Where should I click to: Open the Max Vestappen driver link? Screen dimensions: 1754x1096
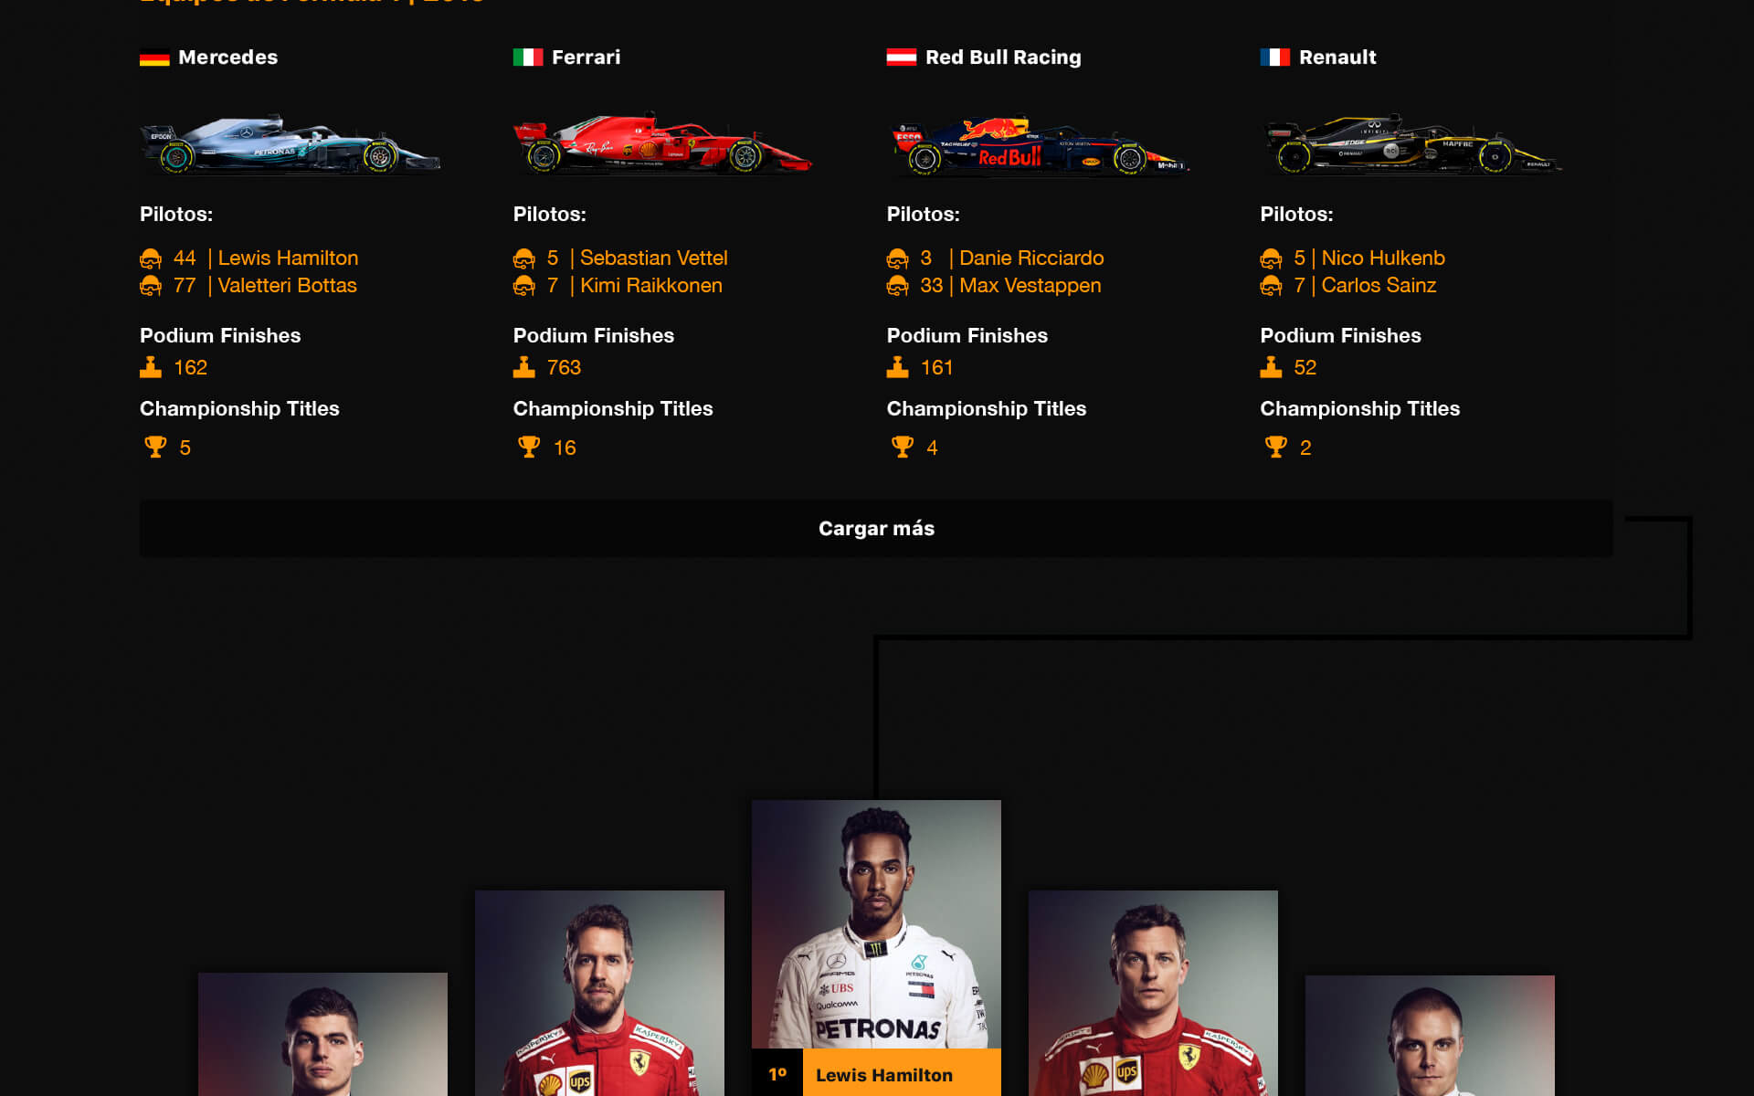(x=1030, y=286)
